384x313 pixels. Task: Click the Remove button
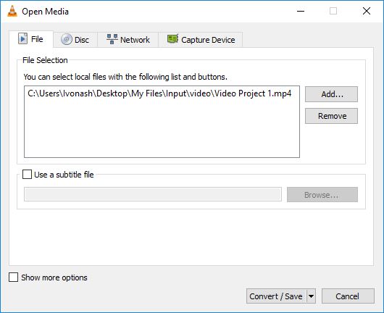pos(331,116)
